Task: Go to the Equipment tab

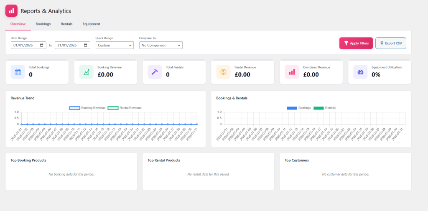Action: [x=91, y=24]
